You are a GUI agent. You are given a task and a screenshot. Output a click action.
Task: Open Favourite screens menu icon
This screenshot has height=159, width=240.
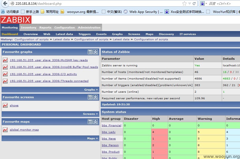[x=90, y=97]
